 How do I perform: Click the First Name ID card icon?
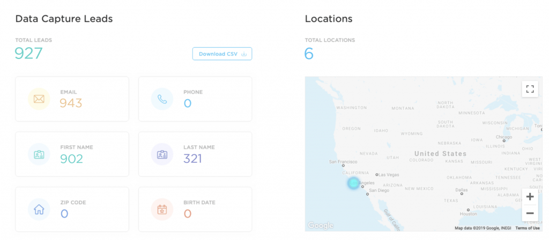pos(39,154)
